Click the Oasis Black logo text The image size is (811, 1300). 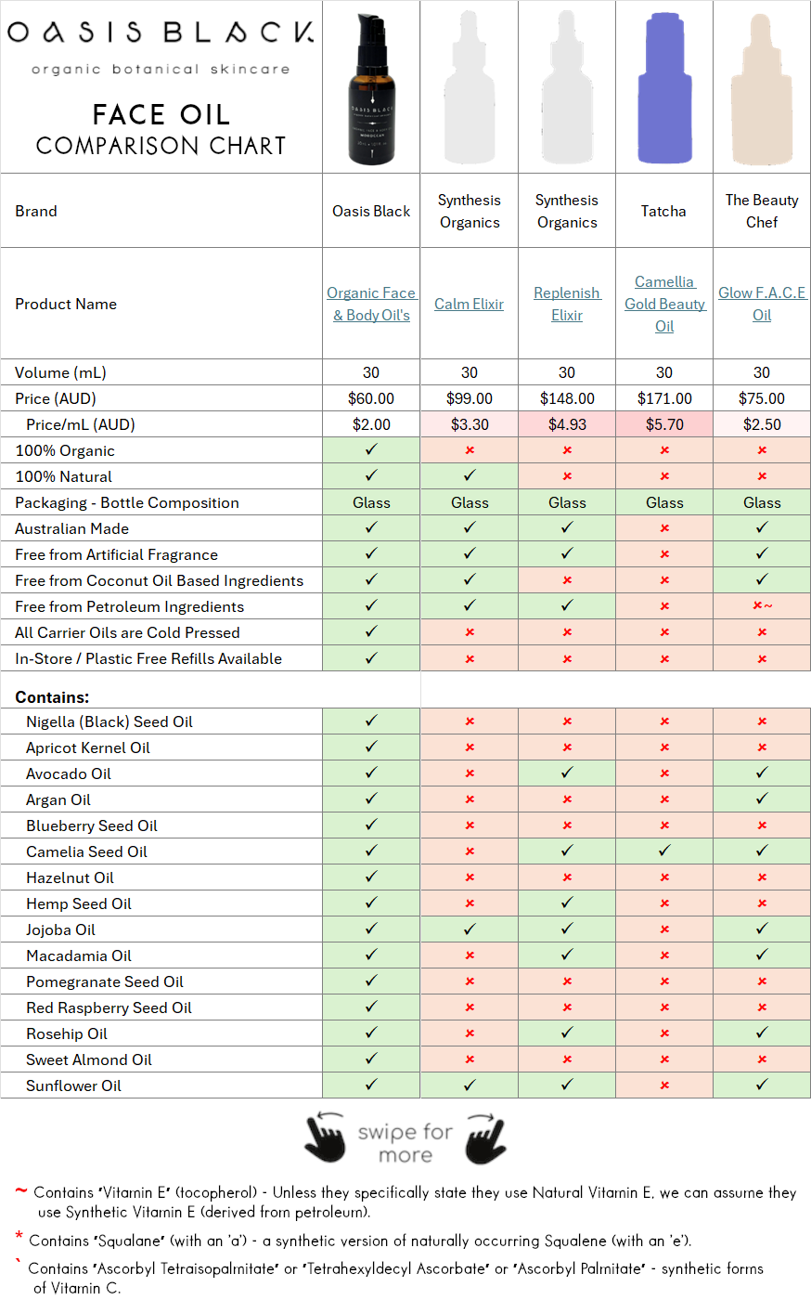point(161,32)
